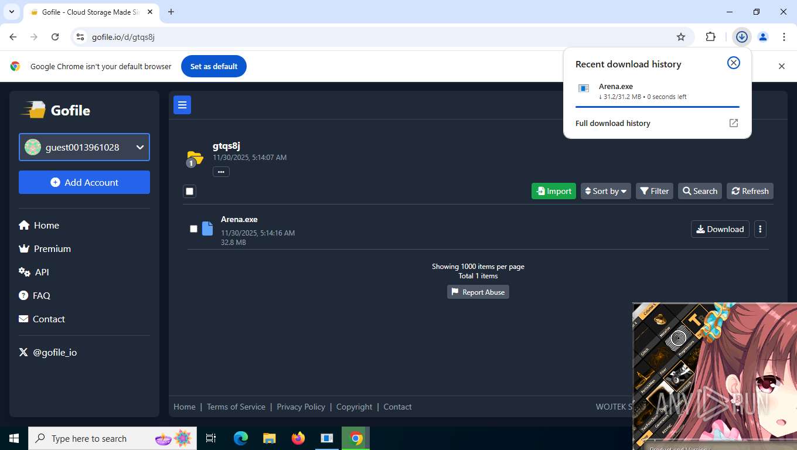Open the footer Contact link
This screenshot has height=450, width=797.
pyautogui.click(x=398, y=407)
